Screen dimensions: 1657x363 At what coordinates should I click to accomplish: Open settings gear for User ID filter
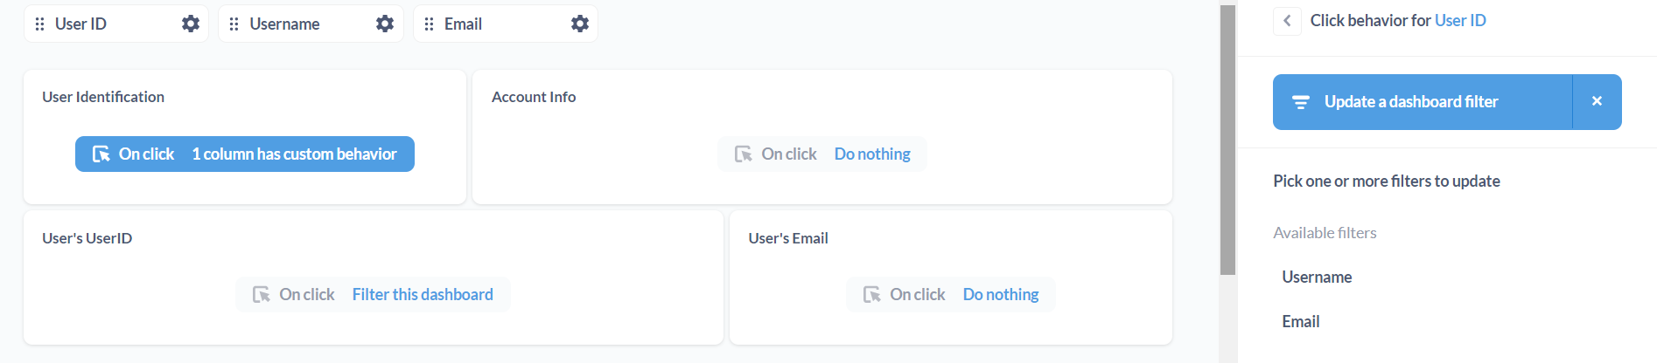coord(191,24)
